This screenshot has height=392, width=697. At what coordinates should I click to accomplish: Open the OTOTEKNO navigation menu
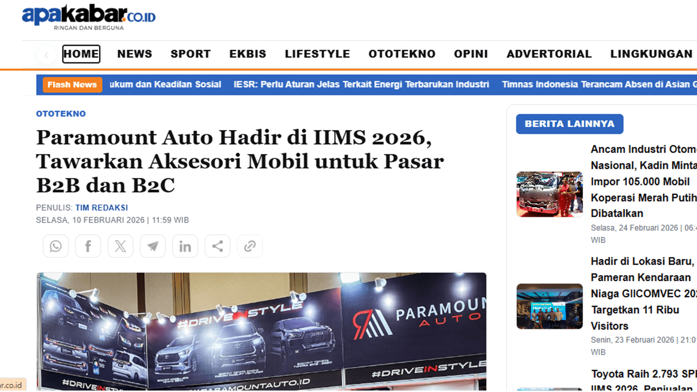pyautogui.click(x=402, y=54)
